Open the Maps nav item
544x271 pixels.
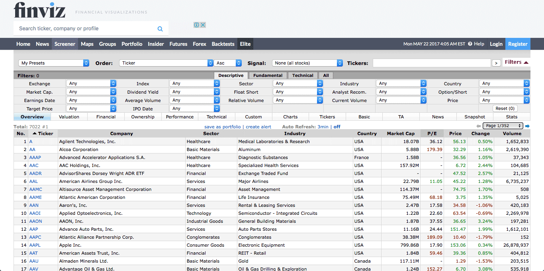pos(87,44)
